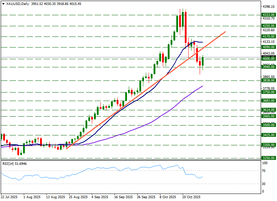
Task: Select the 4250.00 price level label
Action: point(268,26)
